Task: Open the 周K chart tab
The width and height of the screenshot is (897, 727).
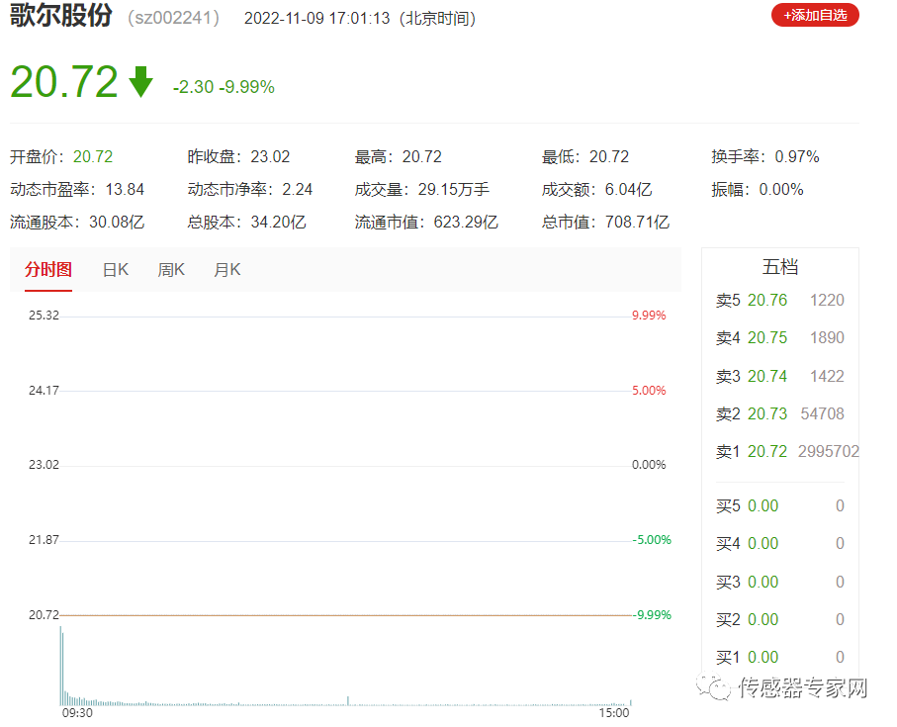Action: [171, 269]
